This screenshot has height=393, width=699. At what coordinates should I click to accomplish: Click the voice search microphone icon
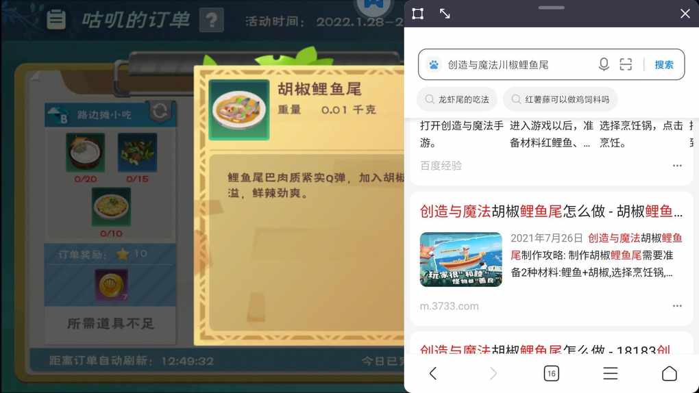tap(604, 64)
